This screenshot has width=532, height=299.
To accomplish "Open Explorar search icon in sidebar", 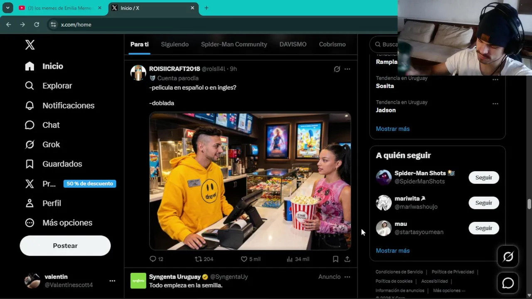I will (30, 86).
